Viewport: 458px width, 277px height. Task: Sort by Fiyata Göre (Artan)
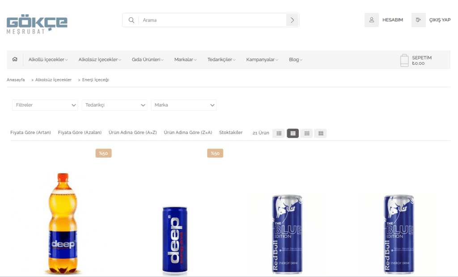[30, 132]
